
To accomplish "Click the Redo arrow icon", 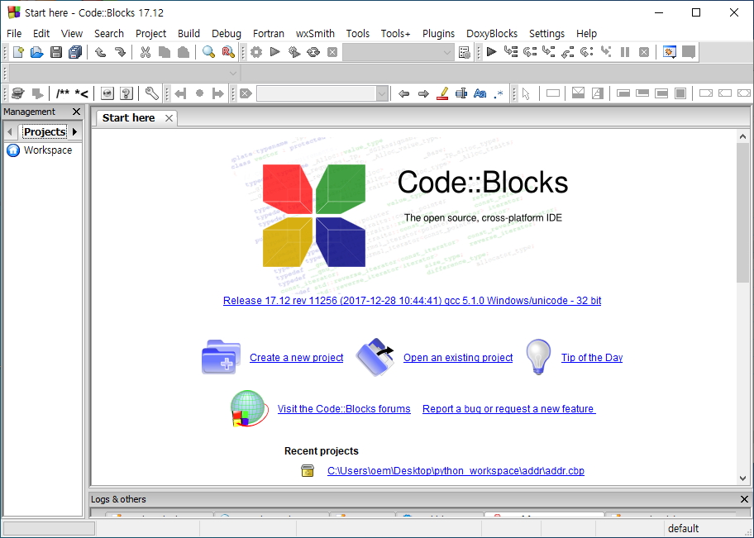I will click(120, 52).
